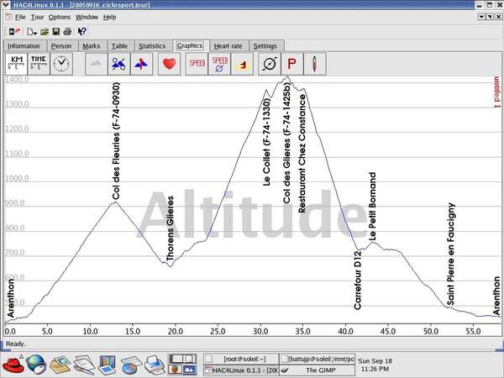
Task: Switch to The GIMP taskbar button
Action: (321, 370)
